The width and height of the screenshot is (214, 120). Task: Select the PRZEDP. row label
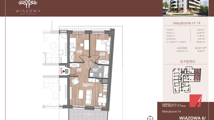[x=170, y=30]
